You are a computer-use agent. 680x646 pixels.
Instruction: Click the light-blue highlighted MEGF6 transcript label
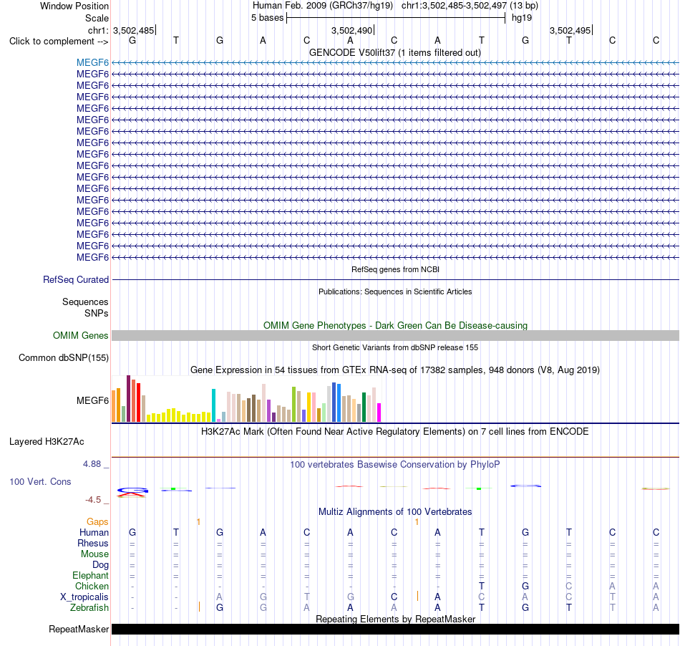(92, 62)
